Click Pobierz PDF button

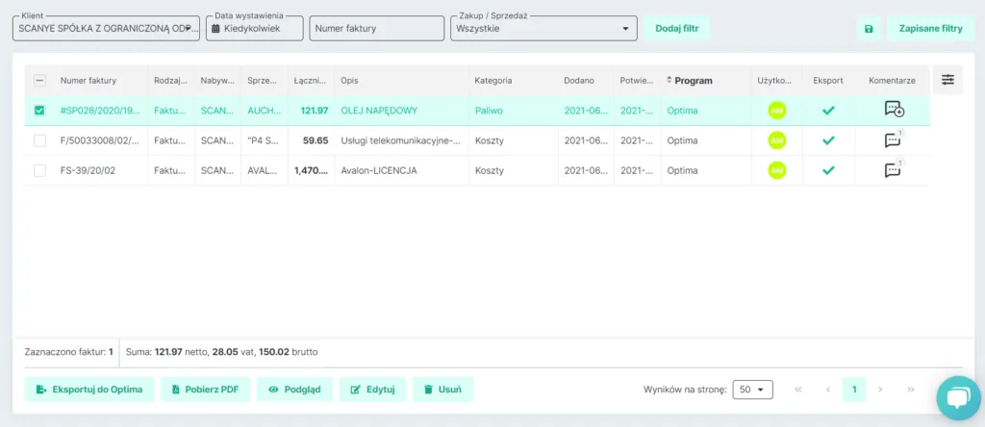206,389
